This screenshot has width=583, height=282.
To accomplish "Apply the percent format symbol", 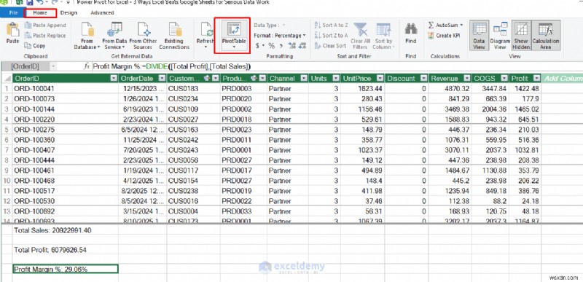I will (x=272, y=46).
